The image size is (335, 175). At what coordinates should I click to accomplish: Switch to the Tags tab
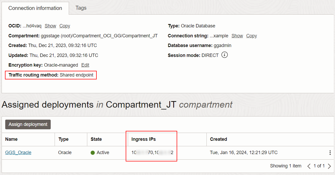coord(80,8)
